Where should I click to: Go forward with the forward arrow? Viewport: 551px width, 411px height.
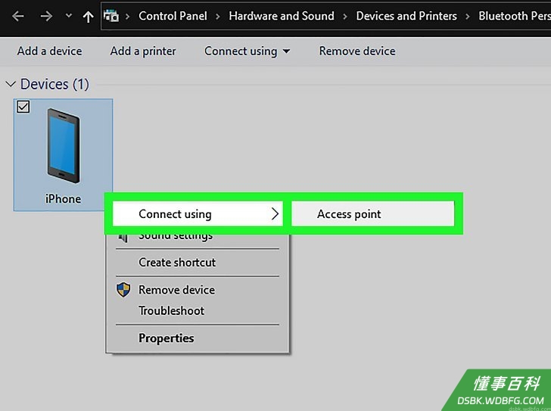[46, 16]
